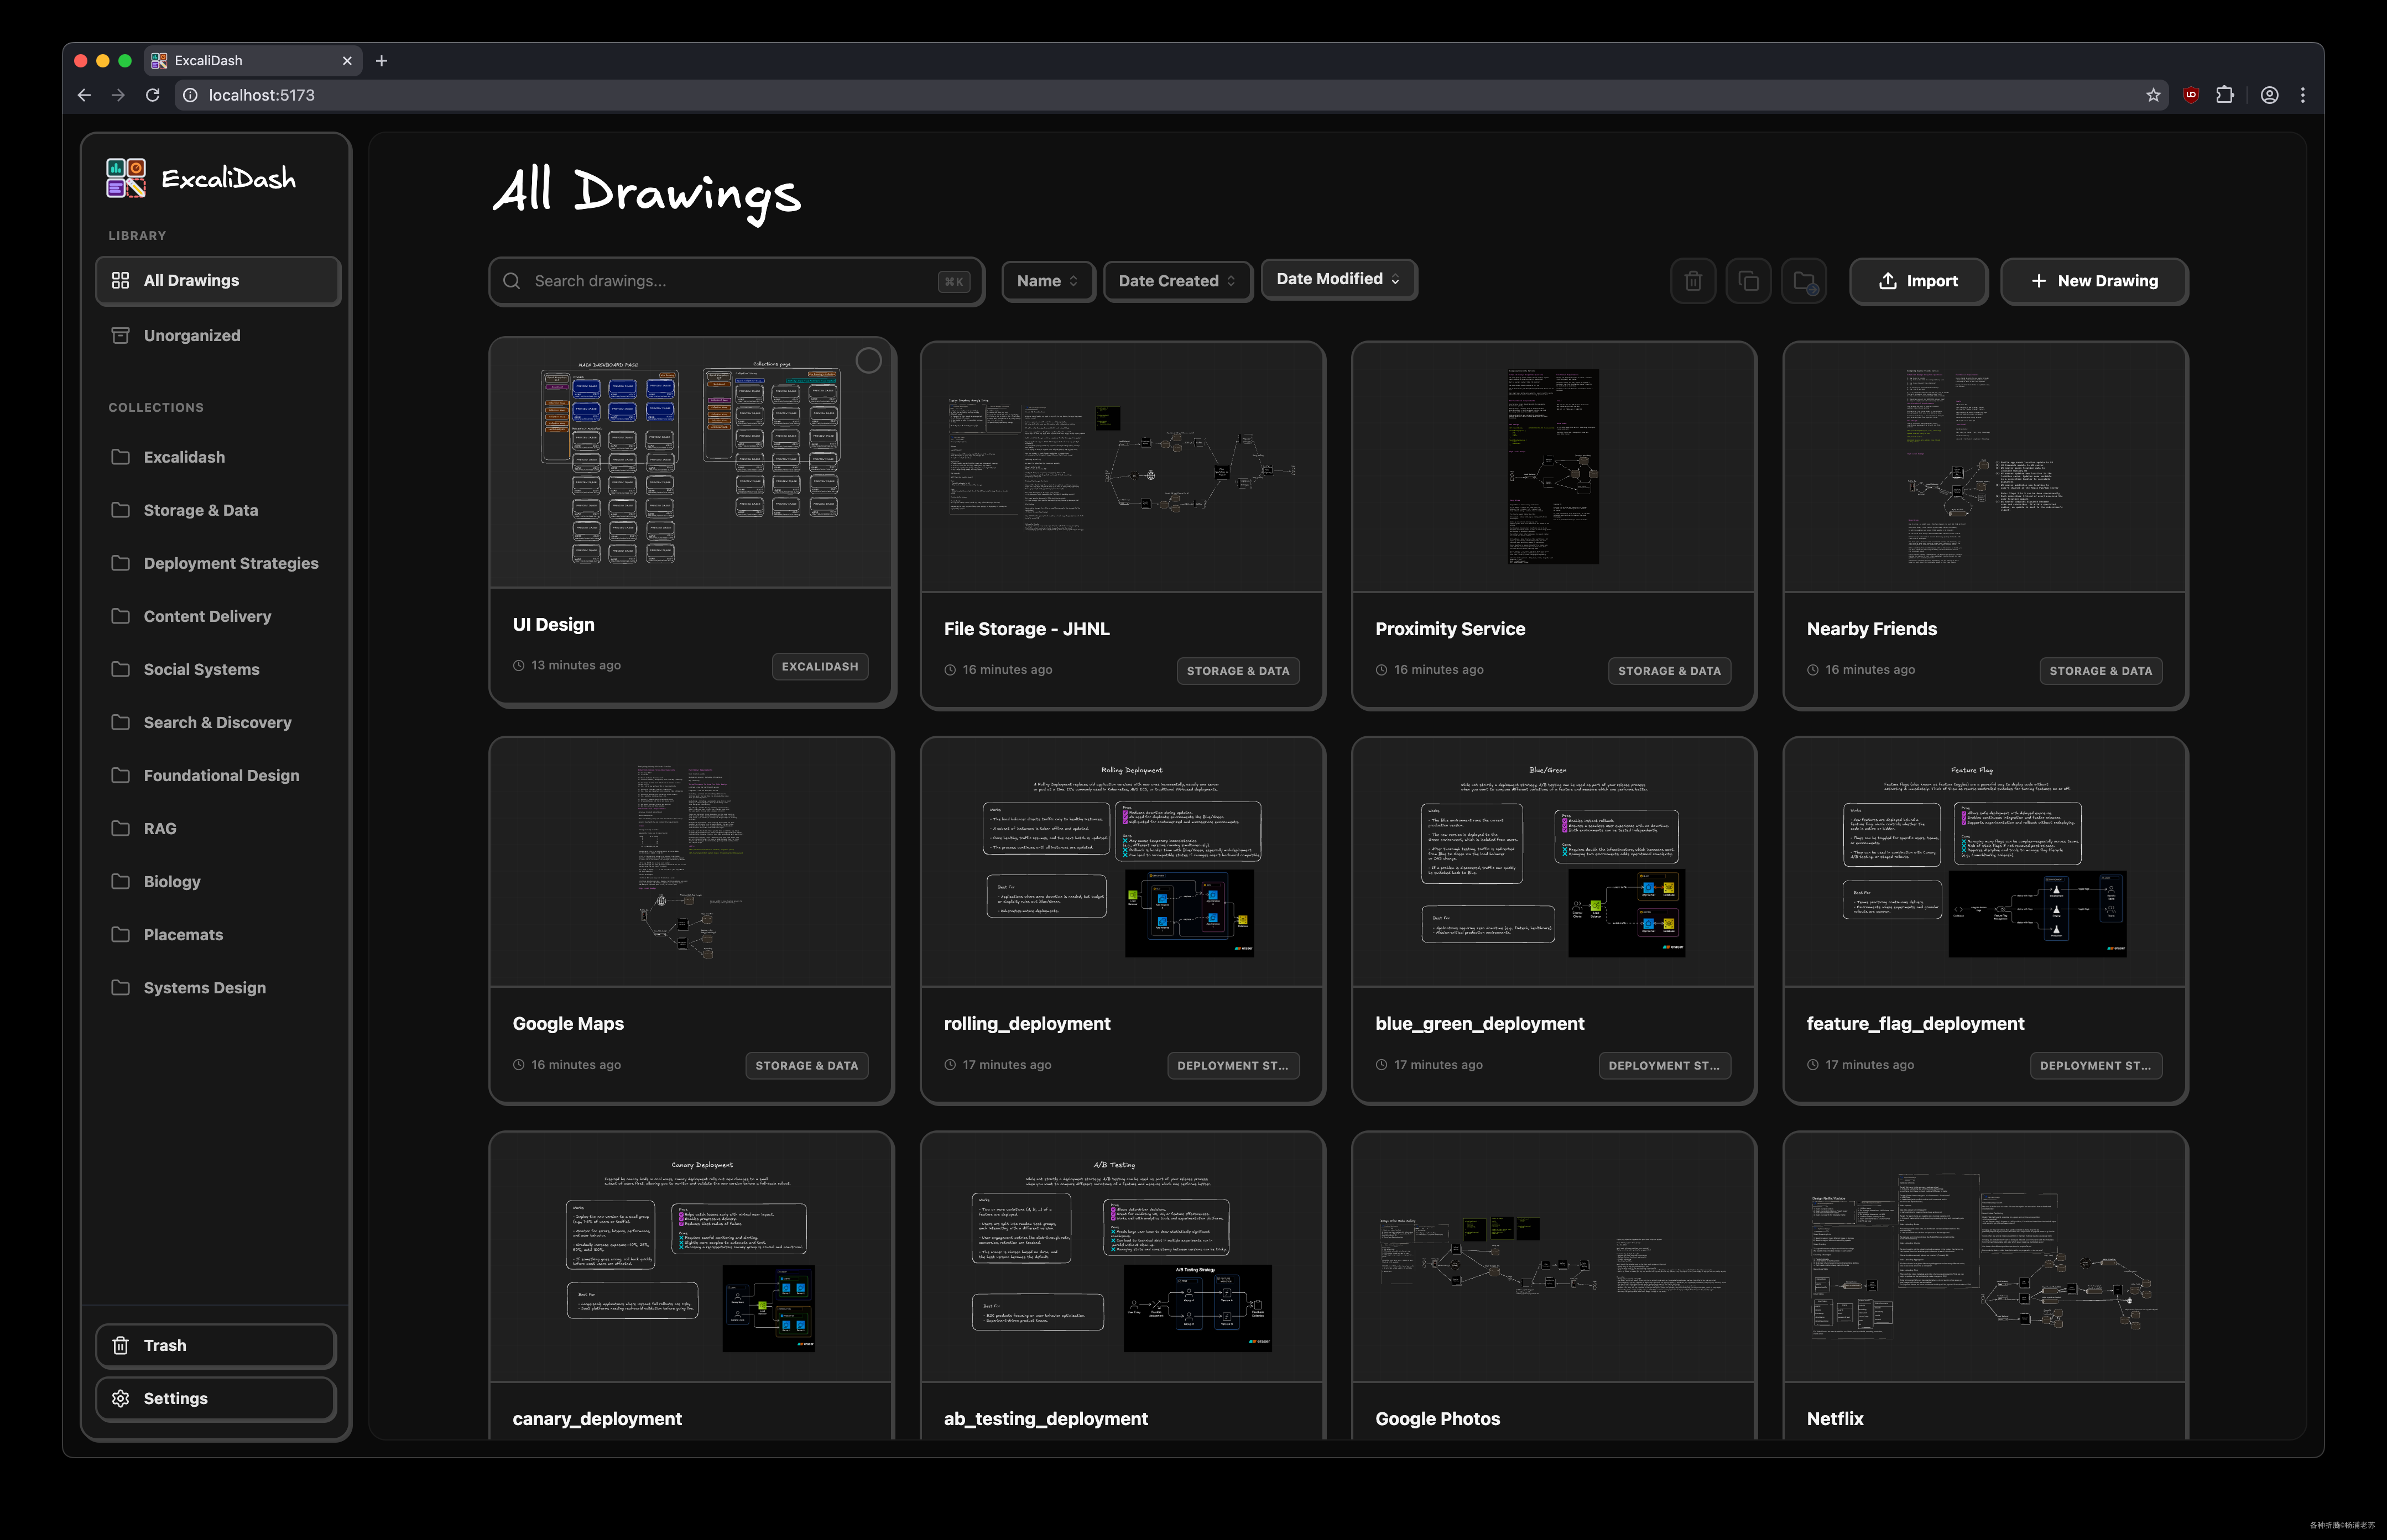The height and width of the screenshot is (1540, 2387).
Task: Click the trash delete icon in toolbar
Action: pos(1693,281)
